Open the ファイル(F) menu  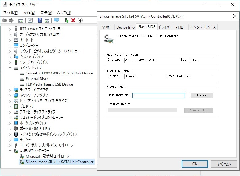coord(10,13)
